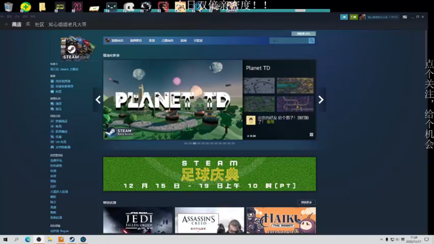Open the Planet TD featured banner image
This screenshot has width=434, height=244.
pos(173,100)
